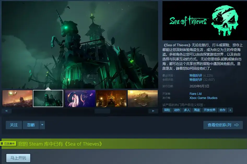Click the 忽略 ignore button

(x=31, y=125)
